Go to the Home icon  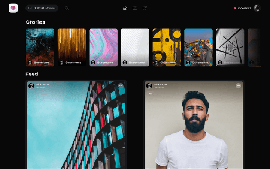pos(125,8)
